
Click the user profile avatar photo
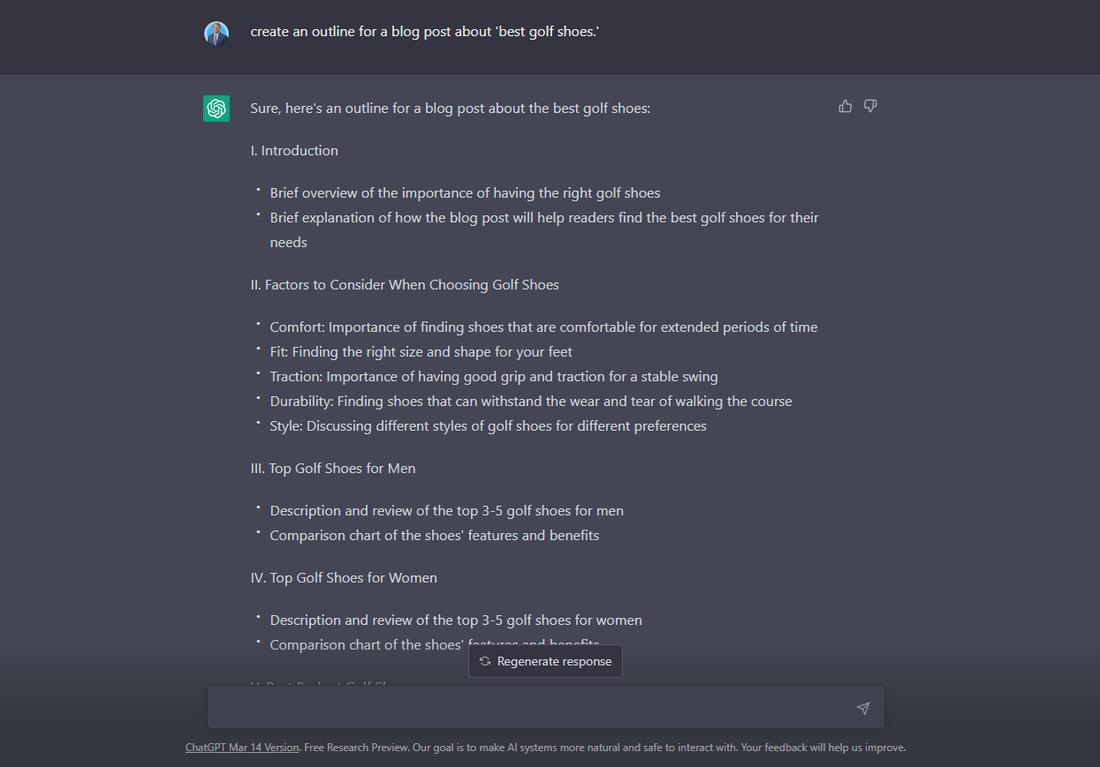216,34
